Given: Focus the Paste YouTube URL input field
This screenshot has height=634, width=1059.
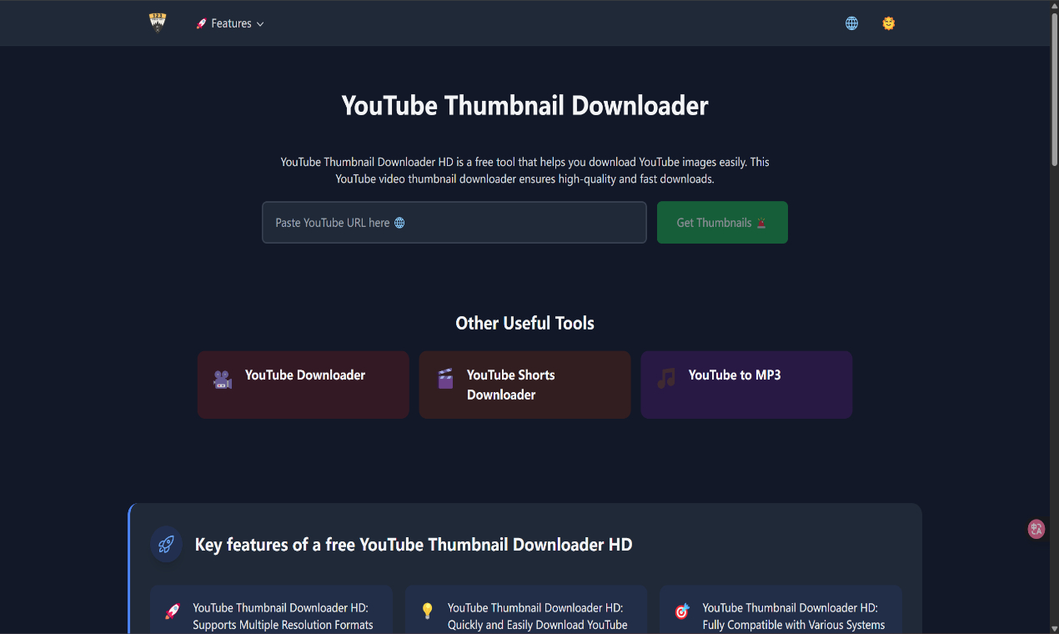Looking at the screenshot, I should pyautogui.click(x=454, y=223).
